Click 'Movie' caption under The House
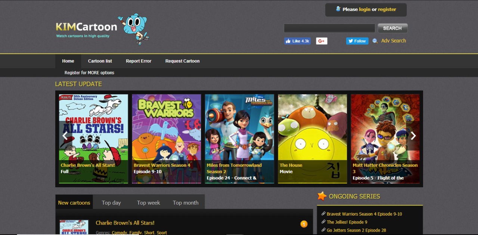The height and width of the screenshot is (235, 478). [x=286, y=172]
